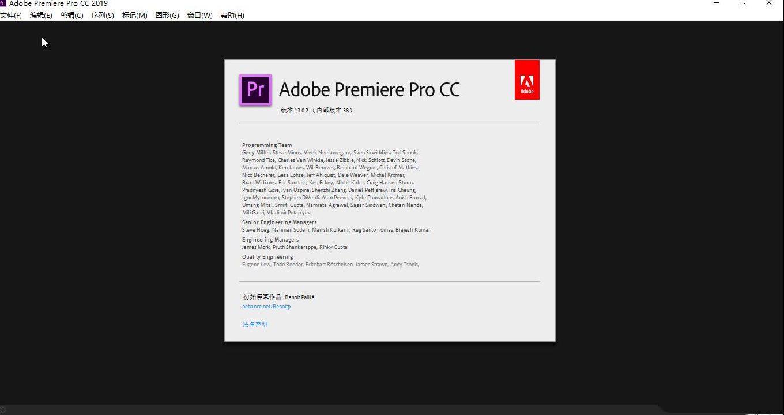Click the Quality Engineering credits heading

pyautogui.click(x=267, y=257)
